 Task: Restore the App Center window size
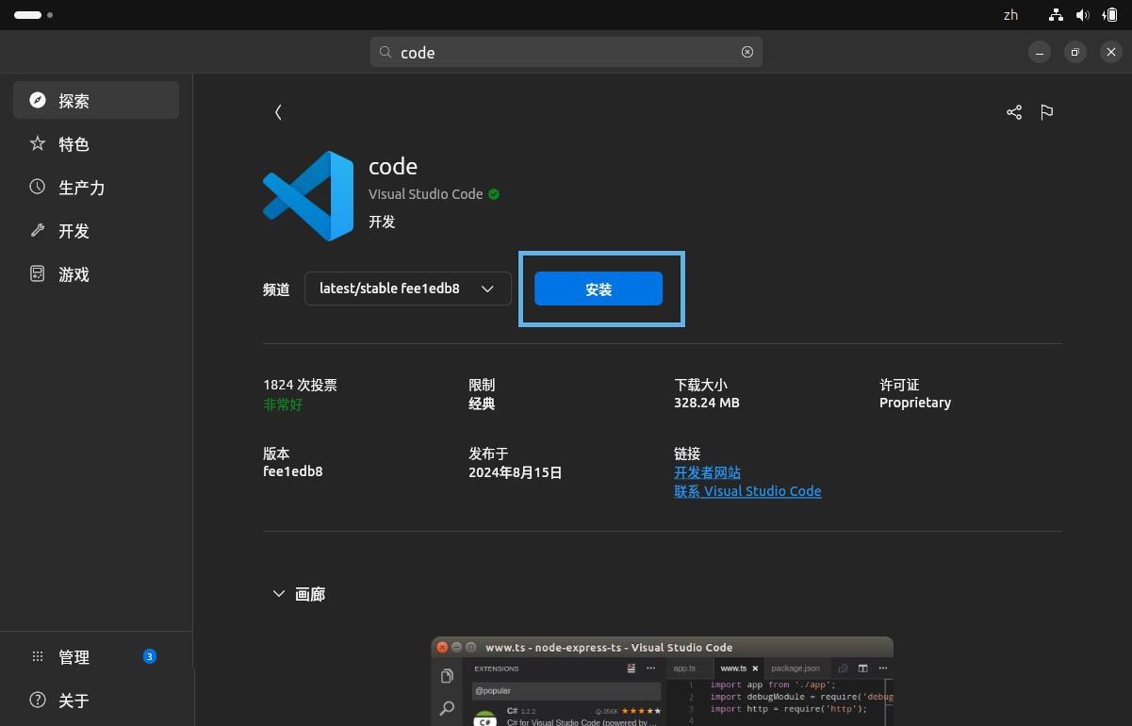coord(1075,52)
